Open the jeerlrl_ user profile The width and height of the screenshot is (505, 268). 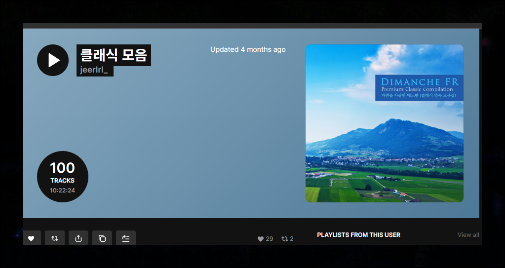click(x=95, y=70)
